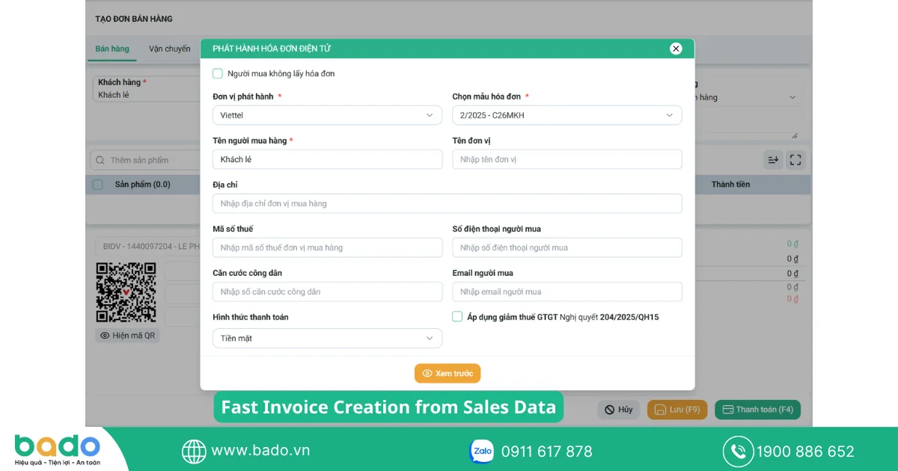The image size is (898, 471).
Task: Click the Mã số thuế input field
Action: 327,247
